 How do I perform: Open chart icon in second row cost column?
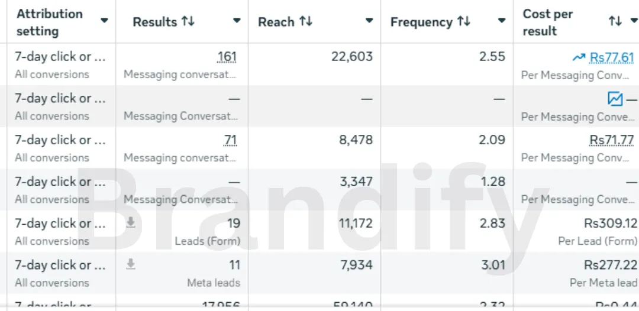point(615,99)
